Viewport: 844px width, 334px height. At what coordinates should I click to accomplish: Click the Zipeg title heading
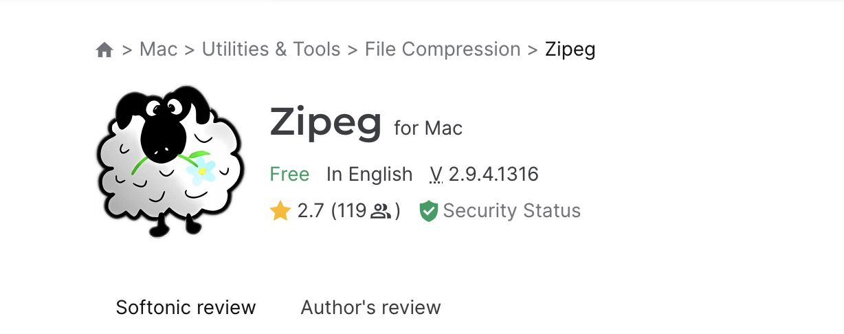pyautogui.click(x=326, y=123)
